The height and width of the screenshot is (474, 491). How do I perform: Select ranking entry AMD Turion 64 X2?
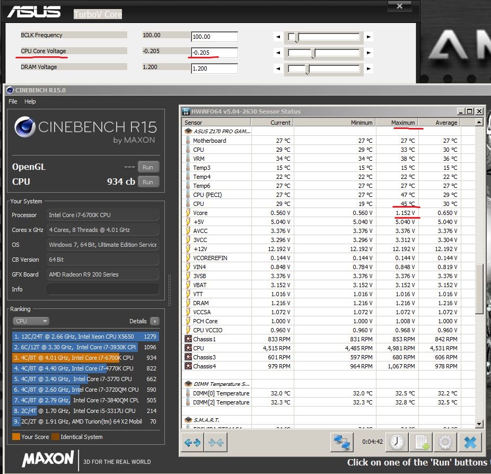pos(85,421)
